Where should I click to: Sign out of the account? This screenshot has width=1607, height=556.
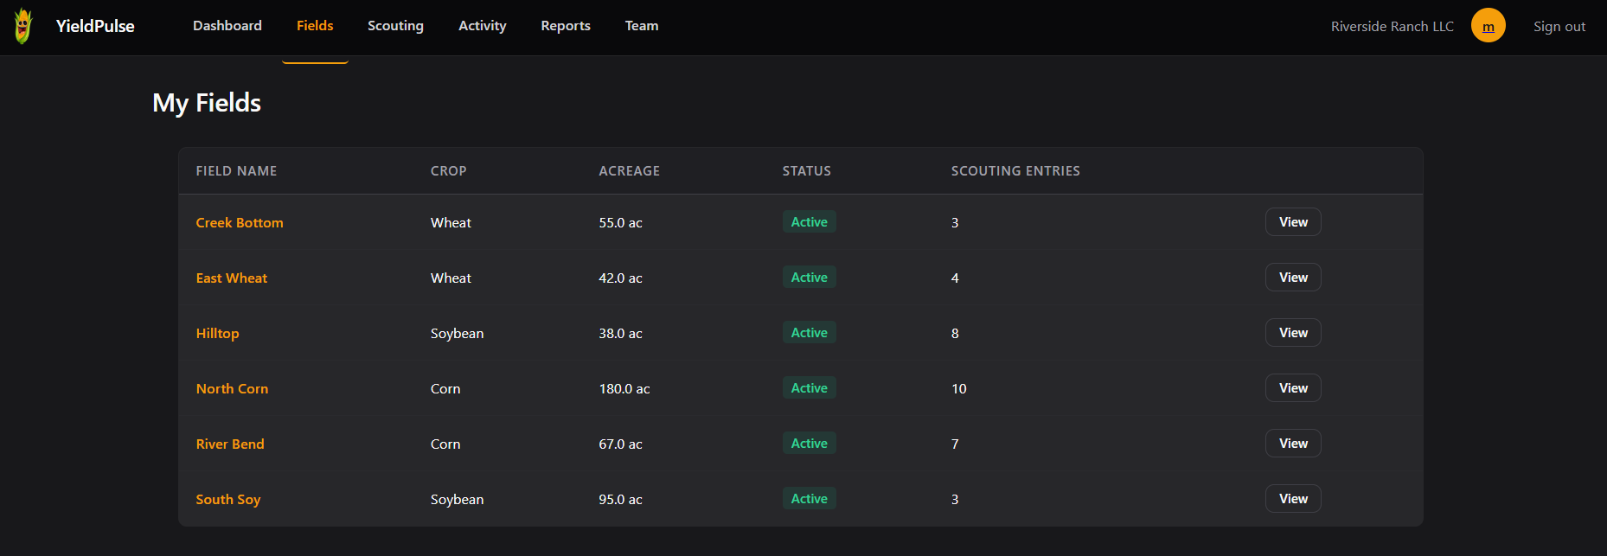pyautogui.click(x=1559, y=27)
